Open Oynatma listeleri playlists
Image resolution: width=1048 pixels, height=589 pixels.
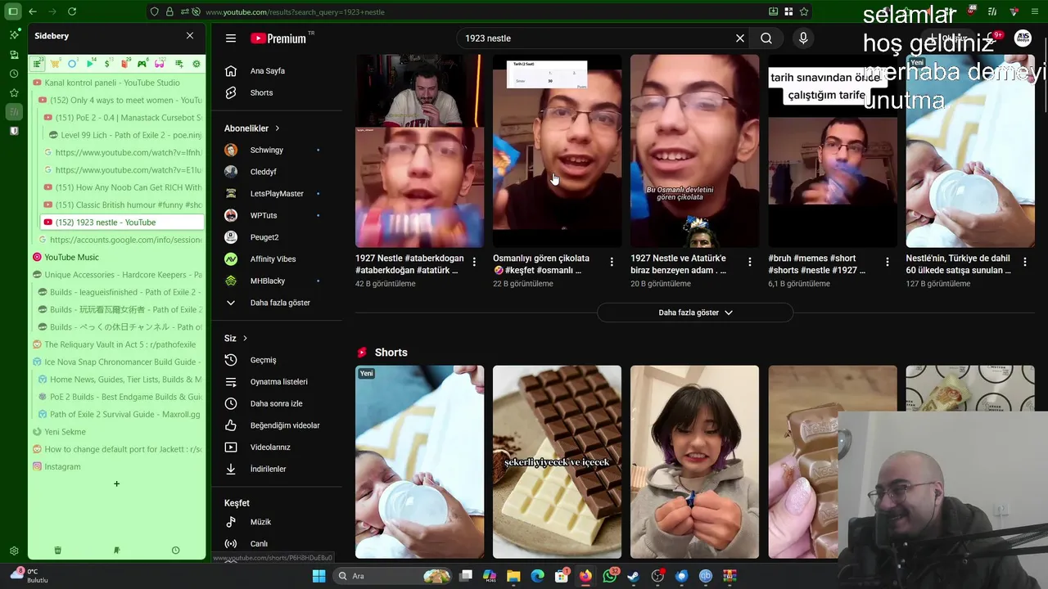pyautogui.click(x=277, y=382)
